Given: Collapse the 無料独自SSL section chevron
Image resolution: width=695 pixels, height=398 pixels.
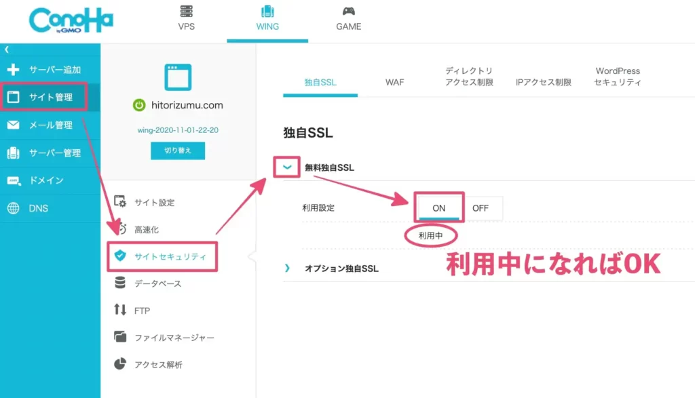Looking at the screenshot, I should 287,167.
